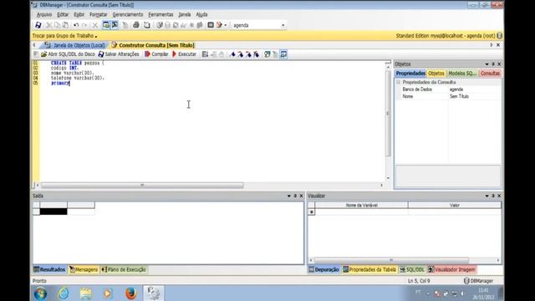Switch to Modelos SQL tab
The width and height of the screenshot is (535, 301).
coord(462,74)
